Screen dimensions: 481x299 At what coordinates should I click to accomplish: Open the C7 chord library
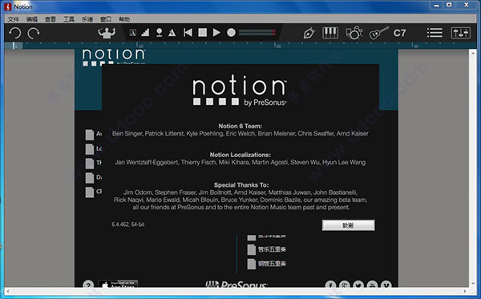(400, 33)
